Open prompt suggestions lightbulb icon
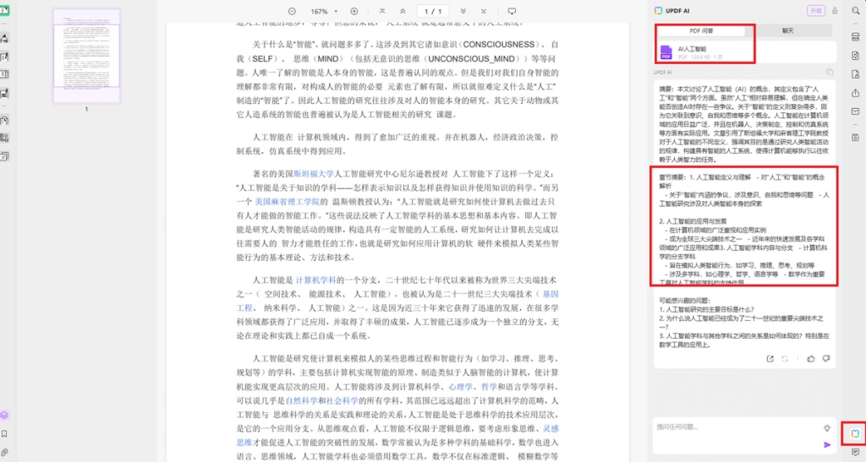This screenshot has height=462, width=866. (x=827, y=428)
